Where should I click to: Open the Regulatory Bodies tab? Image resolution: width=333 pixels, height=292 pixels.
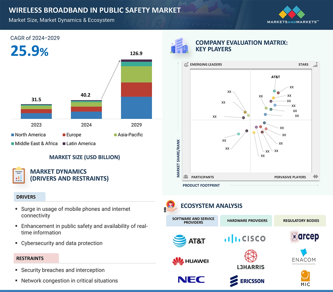coord(301,221)
